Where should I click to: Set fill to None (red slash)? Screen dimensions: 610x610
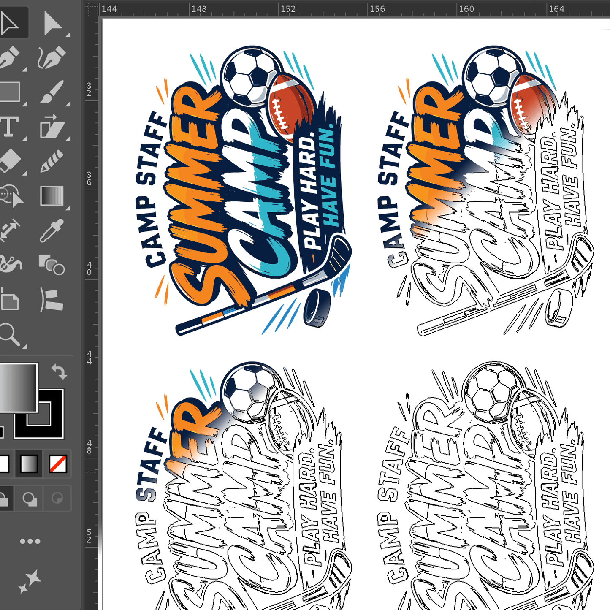click(58, 464)
